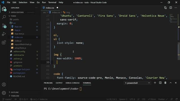The height and width of the screenshot is (101, 180).
Task: Select the index.css editor tab
Action: pos(51,8)
